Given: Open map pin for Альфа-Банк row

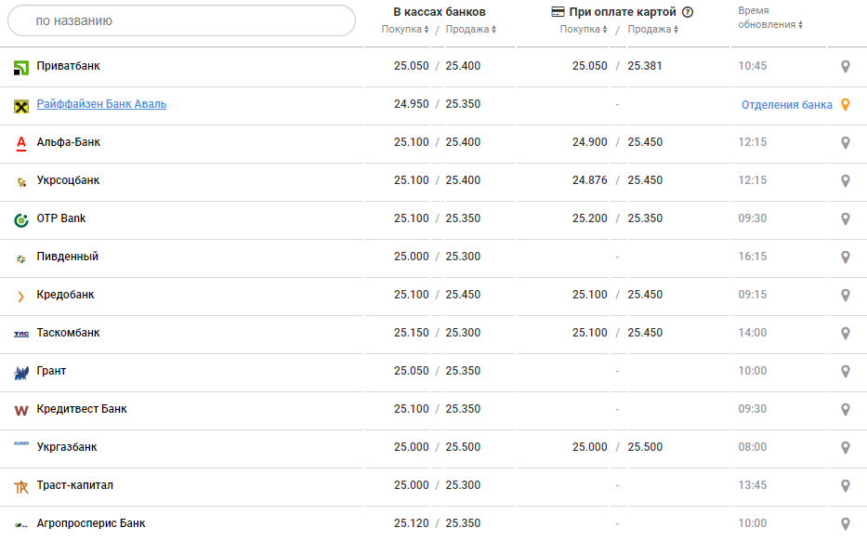Looking at the screenshot, I should click(x=845, y=143).
